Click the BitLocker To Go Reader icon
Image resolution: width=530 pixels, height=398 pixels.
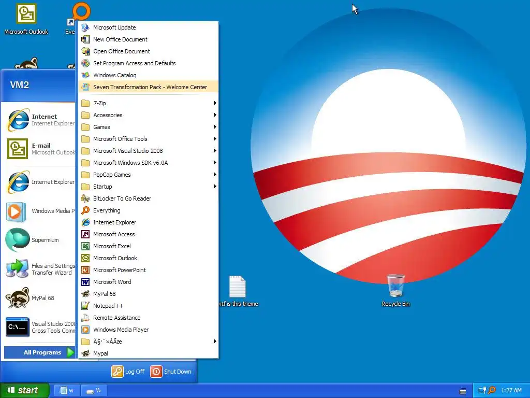85,198
